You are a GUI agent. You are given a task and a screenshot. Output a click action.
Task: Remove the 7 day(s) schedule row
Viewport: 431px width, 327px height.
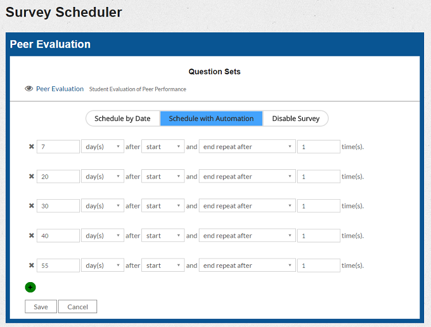pos(32,147)
